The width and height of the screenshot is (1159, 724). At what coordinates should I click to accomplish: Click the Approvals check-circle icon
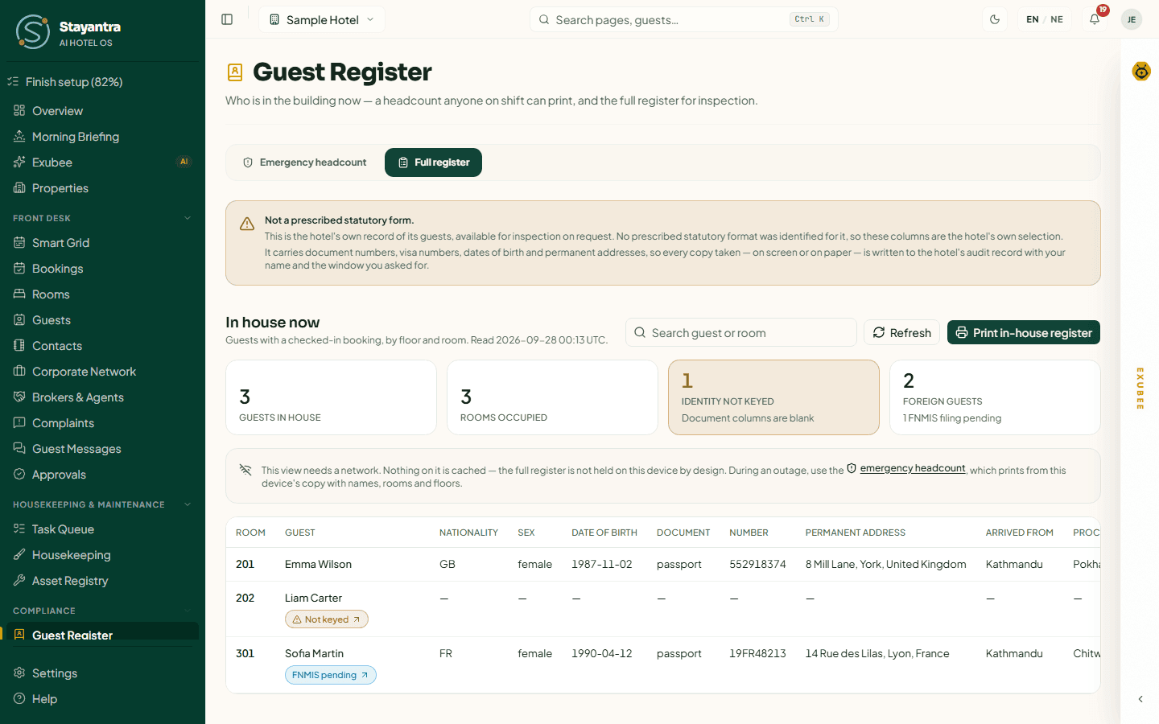19,475
